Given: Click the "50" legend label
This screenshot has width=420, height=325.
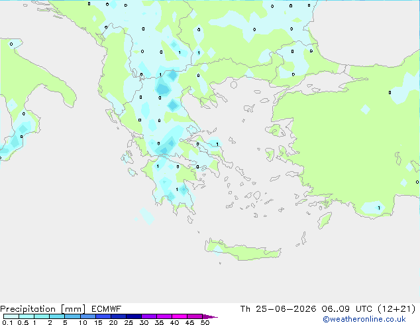Looking at the screenshot, I should pyautogui.click(x=205, y=322).
